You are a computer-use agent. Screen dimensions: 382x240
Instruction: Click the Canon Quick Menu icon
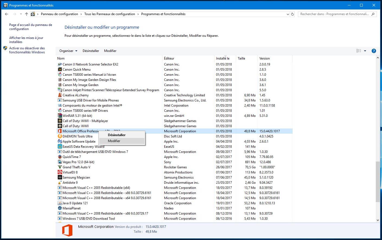pyautogui.click(x=60, y=69)
